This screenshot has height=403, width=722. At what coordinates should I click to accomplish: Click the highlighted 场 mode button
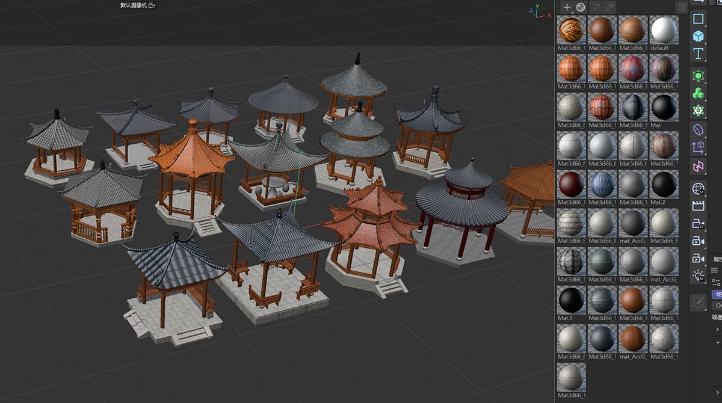pos(717,294)
